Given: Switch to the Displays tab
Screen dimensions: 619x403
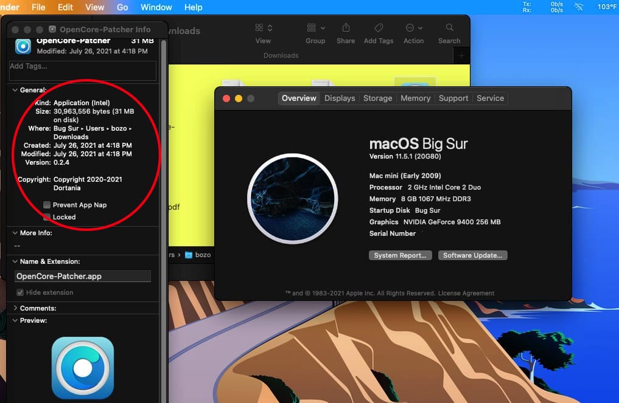Looking at the screenshot, I should point(340,98).
